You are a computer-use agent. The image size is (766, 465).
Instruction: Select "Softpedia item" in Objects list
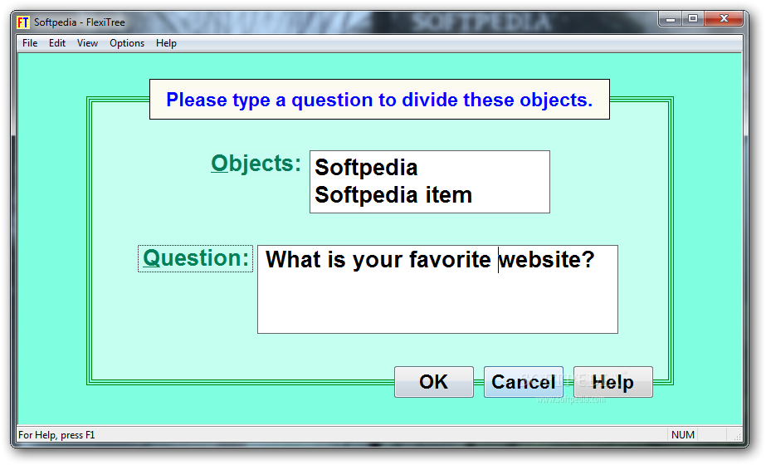point(393,195)
